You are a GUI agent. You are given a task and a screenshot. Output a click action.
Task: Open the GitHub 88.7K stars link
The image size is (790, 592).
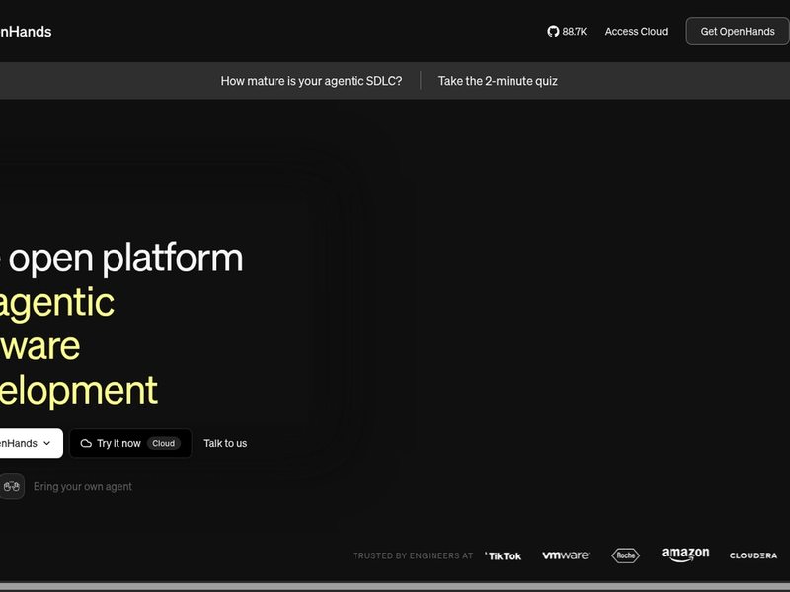(x=567, y=32)
